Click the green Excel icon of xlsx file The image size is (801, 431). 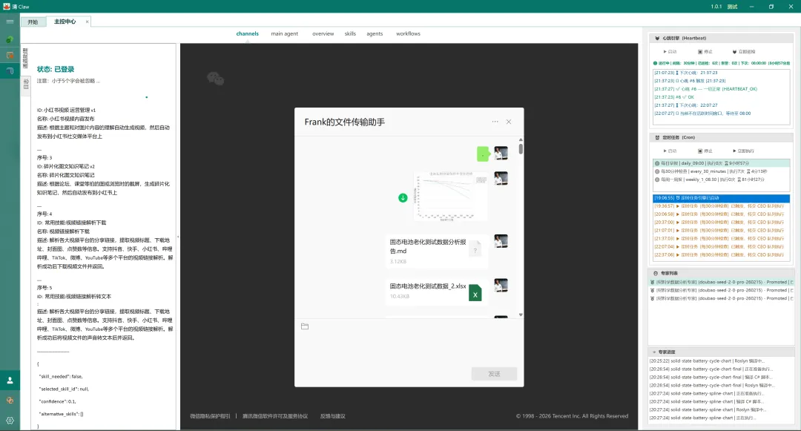click(x=475, y=293)
